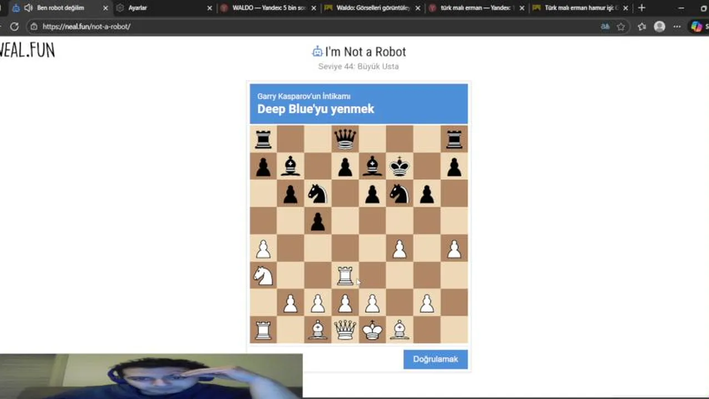
Task: Click the empty d5 square
Action: (345, 221)
